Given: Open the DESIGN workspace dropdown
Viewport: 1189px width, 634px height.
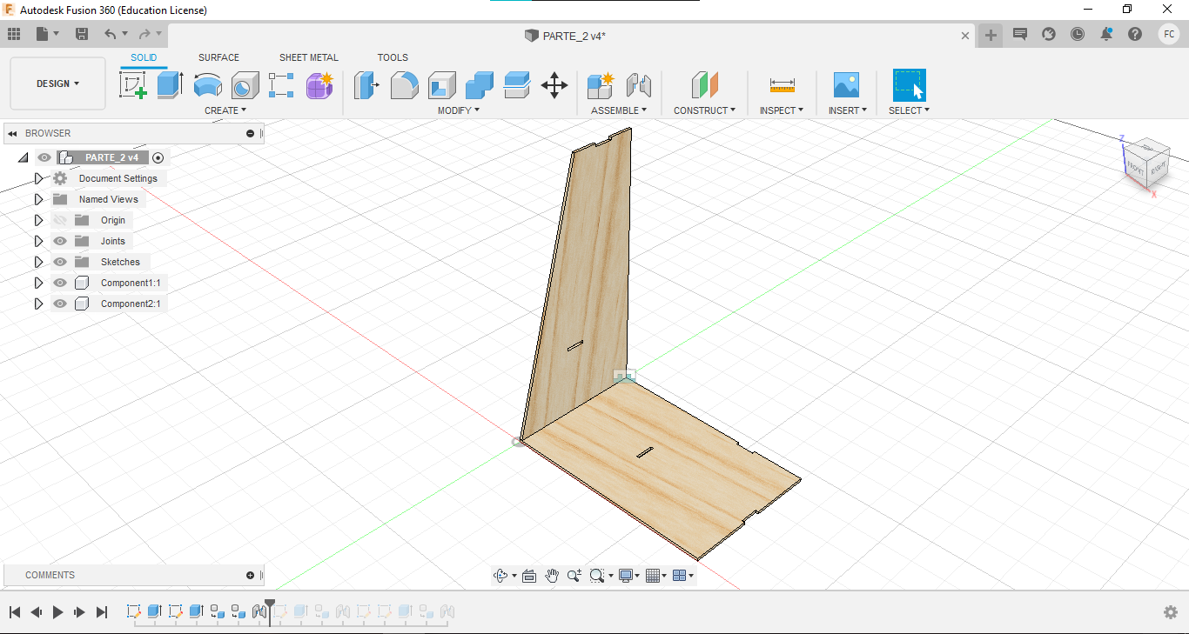Looking at the screenshot, I should coord(57,83).
